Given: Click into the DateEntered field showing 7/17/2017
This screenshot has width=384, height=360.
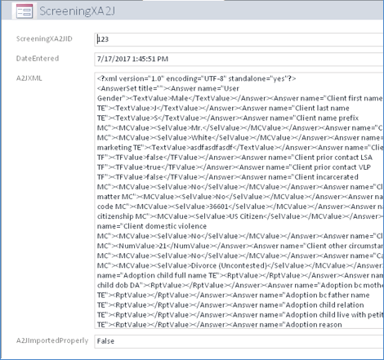Looking at the screenshot, I should click(239, 59).
